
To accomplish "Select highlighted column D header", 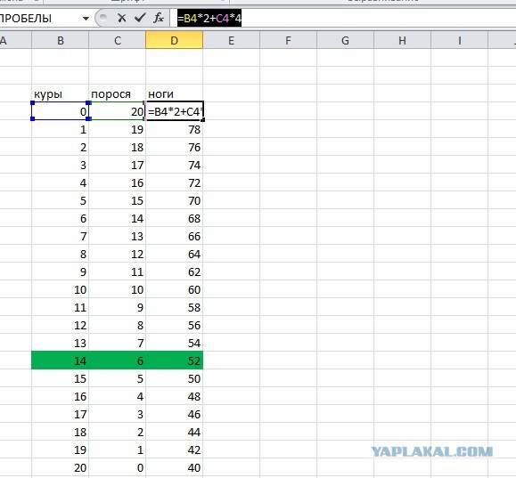I will [175, 40].
